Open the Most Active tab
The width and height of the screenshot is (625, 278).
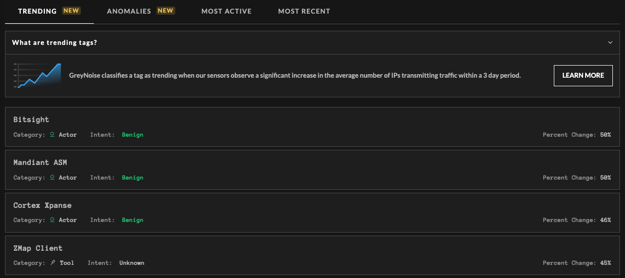[226, 11]
